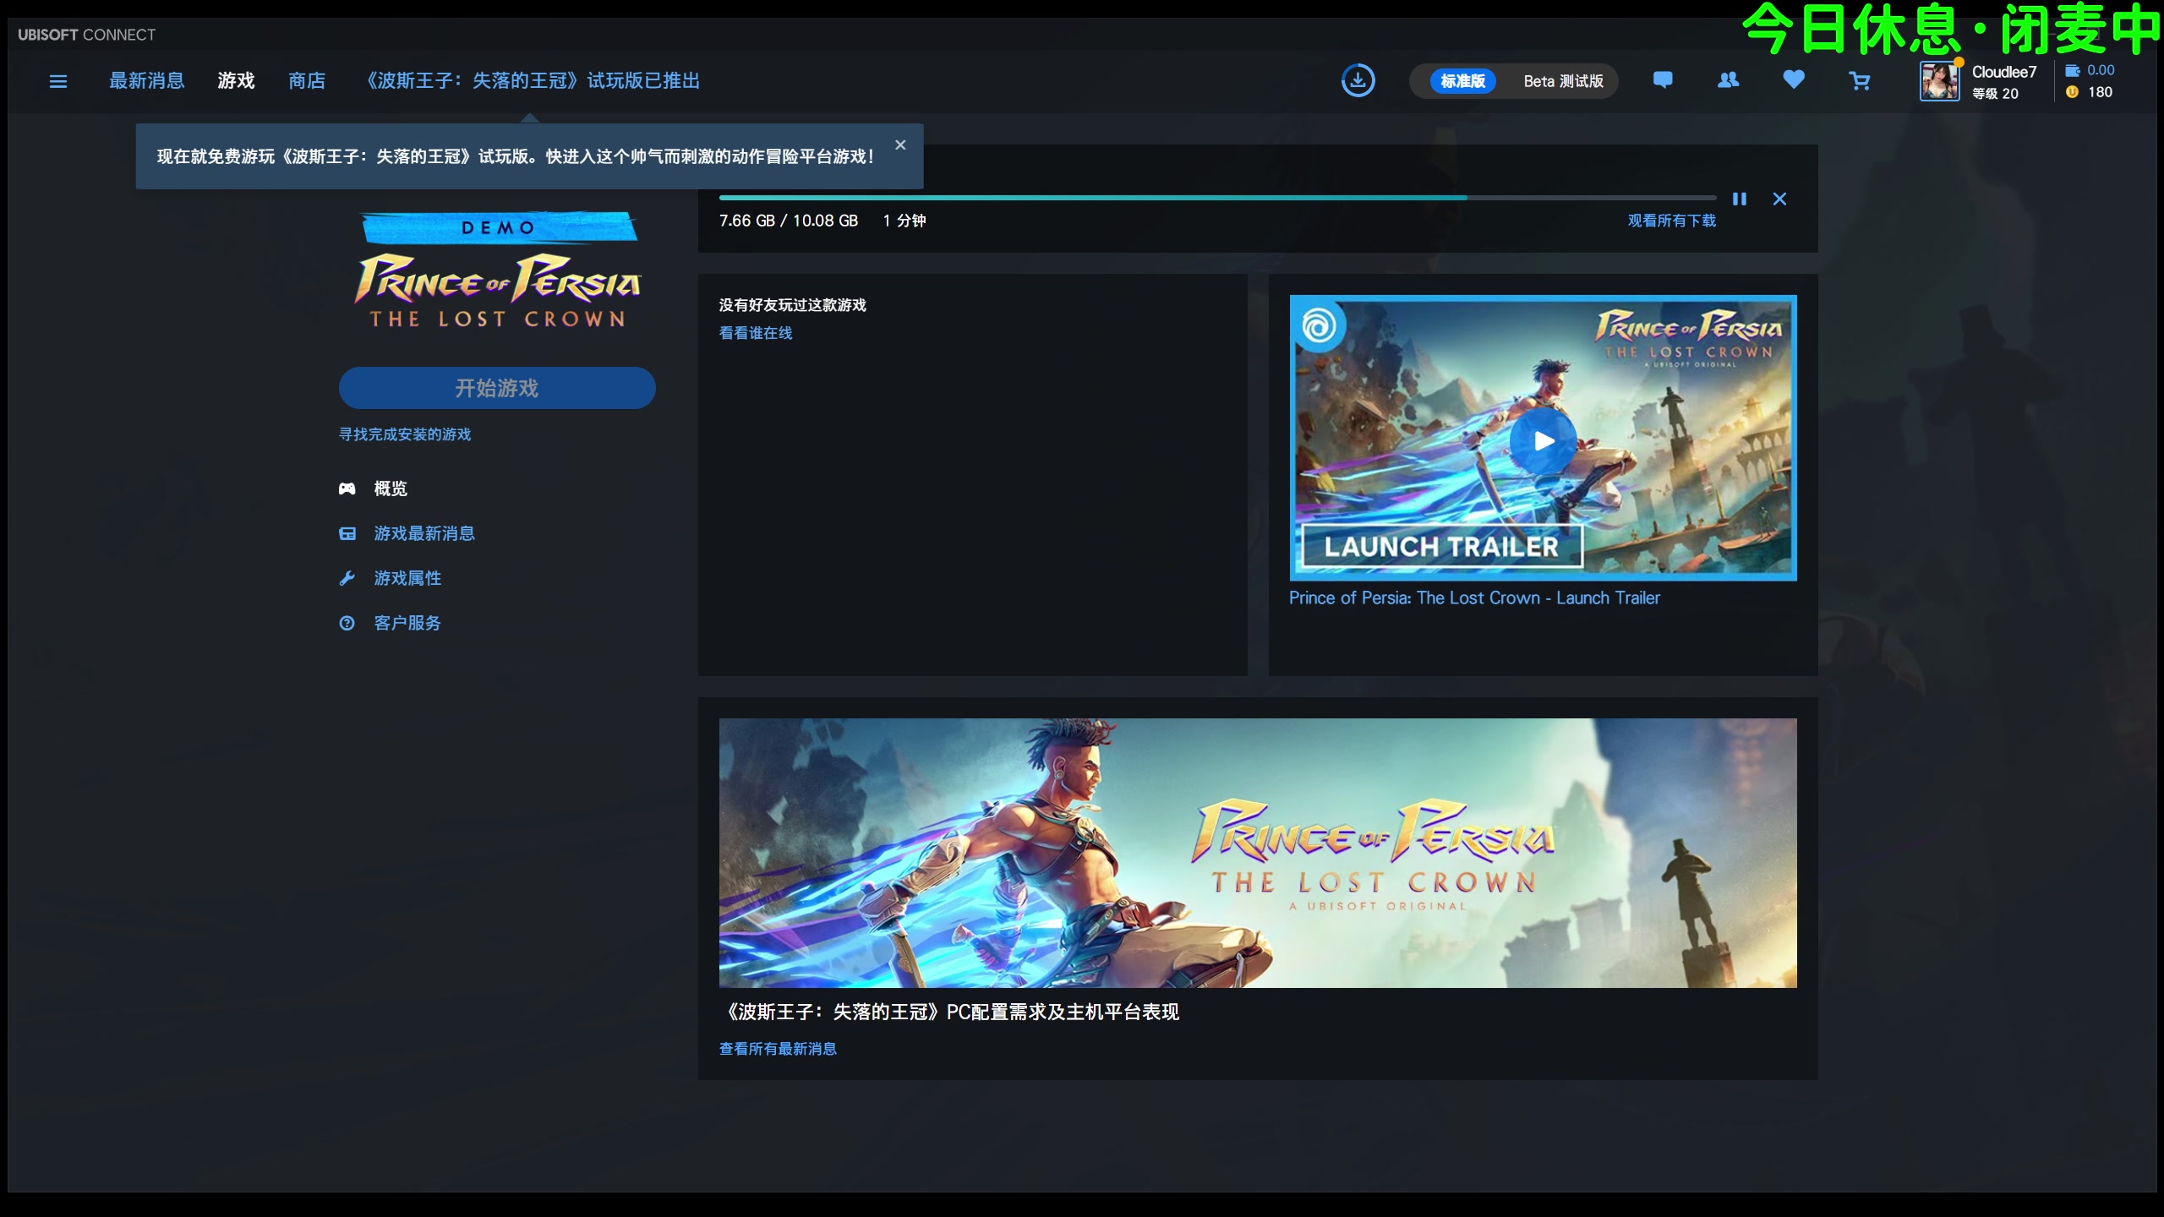This screenshot has width=2164, height=1217.
Task: Click the Units coin balance 180
Action: 2090,92
